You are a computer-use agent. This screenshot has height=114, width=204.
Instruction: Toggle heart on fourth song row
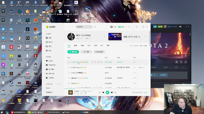(69, 78)
